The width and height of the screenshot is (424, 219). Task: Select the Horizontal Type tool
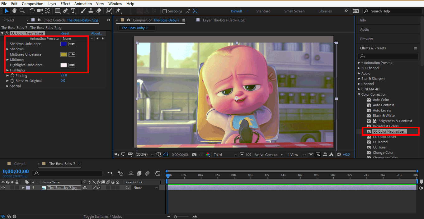pyautogui.click(x=73, y=11)
